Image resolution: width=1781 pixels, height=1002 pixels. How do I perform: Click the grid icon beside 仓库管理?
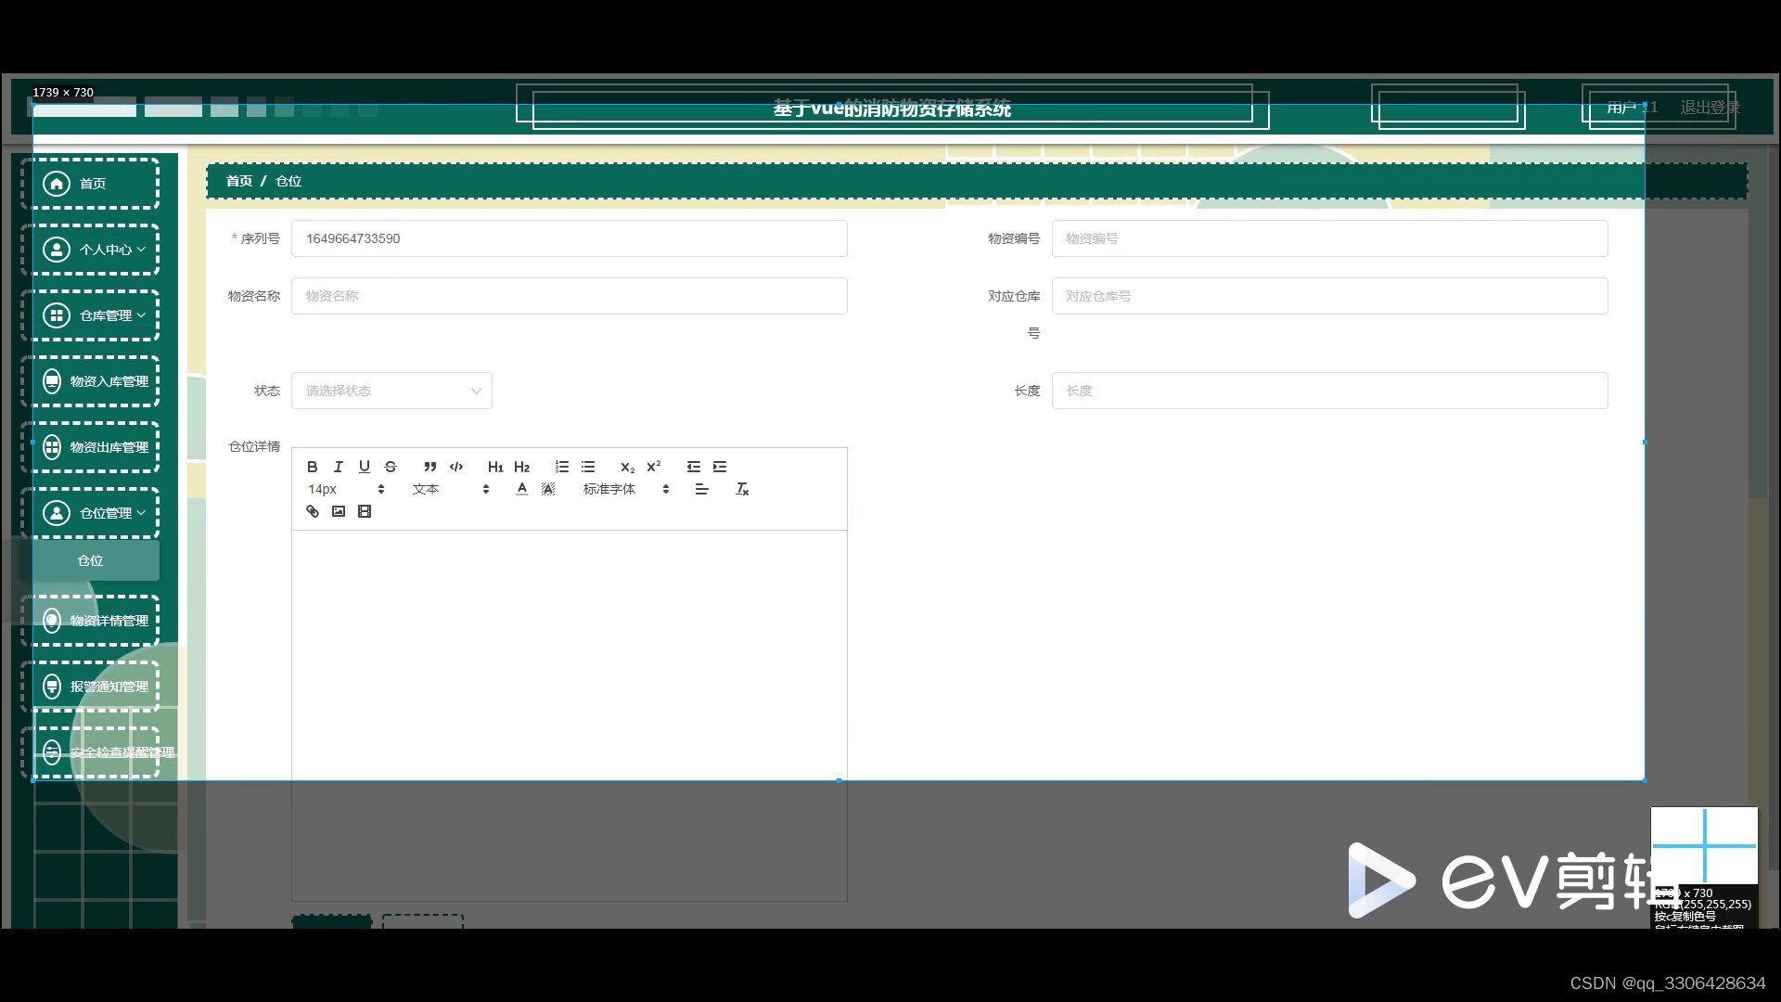click(57, 315)
